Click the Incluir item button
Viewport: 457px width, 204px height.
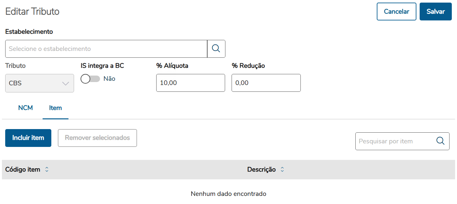click(x=28, y=138)
